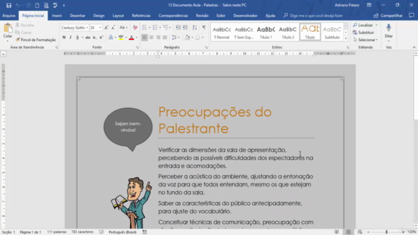
Task: Switch to the Design tab
Action: pyautogui.click(x=99, y=16)
